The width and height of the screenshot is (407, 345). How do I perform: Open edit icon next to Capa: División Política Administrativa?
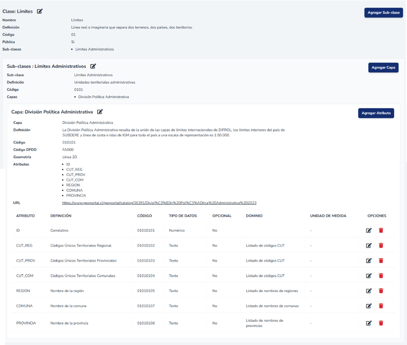[100, 112]
